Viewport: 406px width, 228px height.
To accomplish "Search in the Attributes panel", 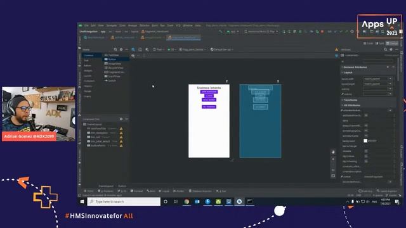I will [x=386, y=49].
